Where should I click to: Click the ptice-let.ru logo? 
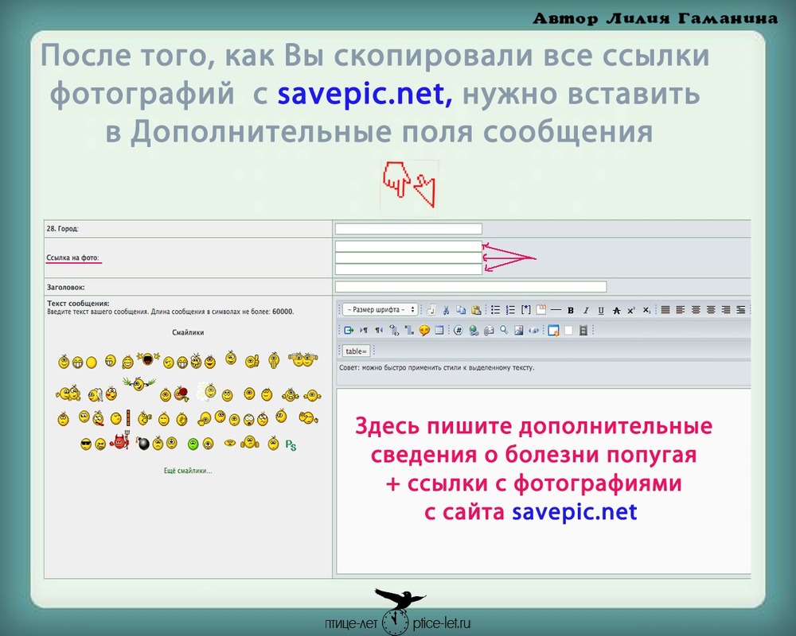[x=398, y=612]
